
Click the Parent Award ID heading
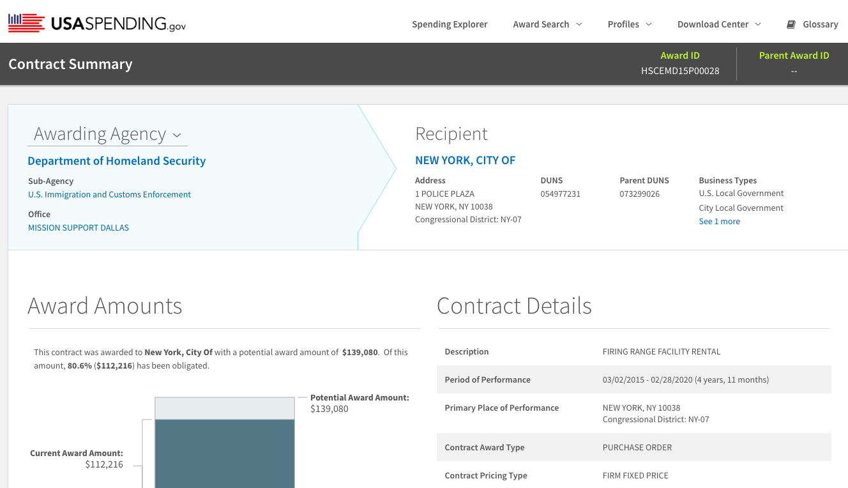click(794, 56)
